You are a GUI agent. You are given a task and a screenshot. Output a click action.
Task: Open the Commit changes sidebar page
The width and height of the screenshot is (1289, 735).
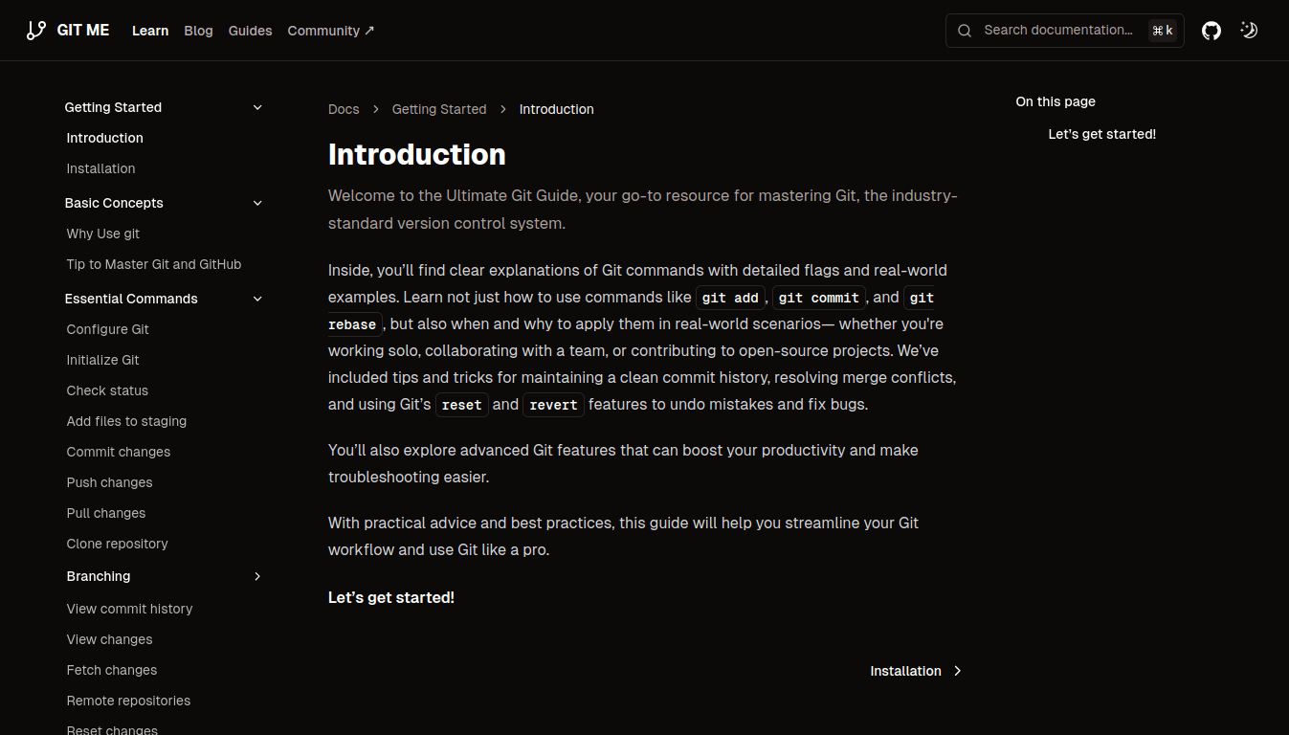[x=118, y=452]
